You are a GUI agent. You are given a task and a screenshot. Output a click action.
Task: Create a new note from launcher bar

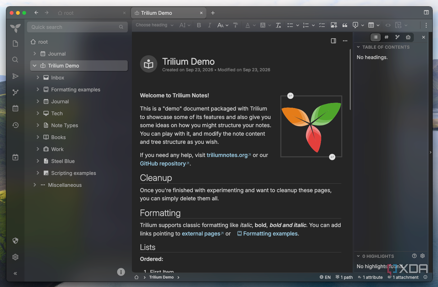click(x=15, y=43)
